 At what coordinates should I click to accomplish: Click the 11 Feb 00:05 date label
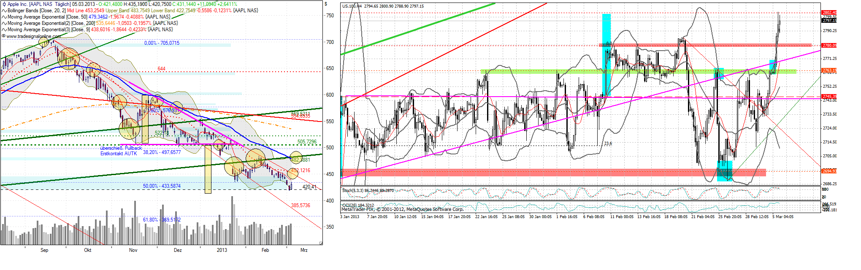[622, 217]
